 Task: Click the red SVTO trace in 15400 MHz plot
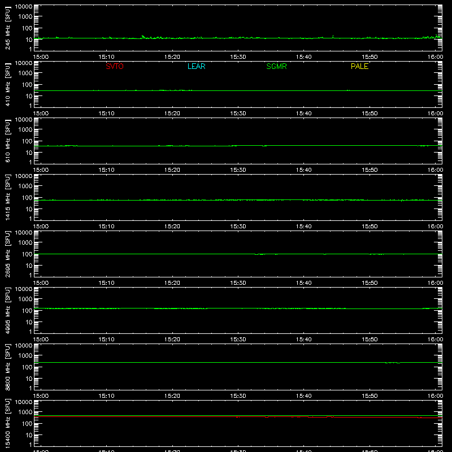click(x=238, y=417)
